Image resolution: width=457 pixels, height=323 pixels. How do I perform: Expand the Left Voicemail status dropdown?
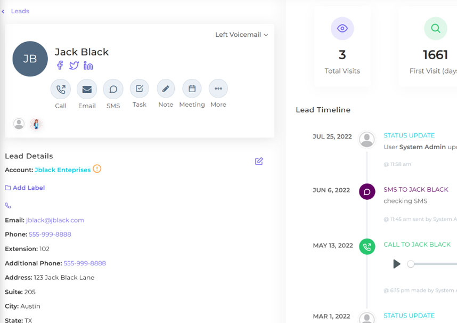pos(241,35)
